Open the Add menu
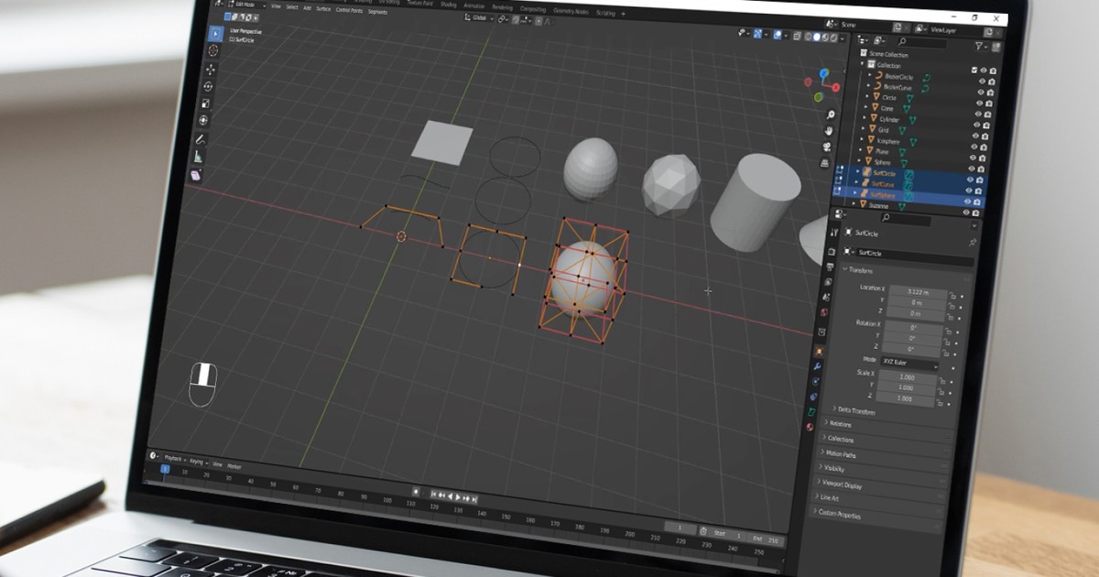The width and height of the screenshot is (1099, 577). (x=308, y=8)
